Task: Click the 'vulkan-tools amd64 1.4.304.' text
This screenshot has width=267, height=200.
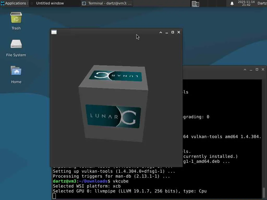Action: (x=226, y=136)
